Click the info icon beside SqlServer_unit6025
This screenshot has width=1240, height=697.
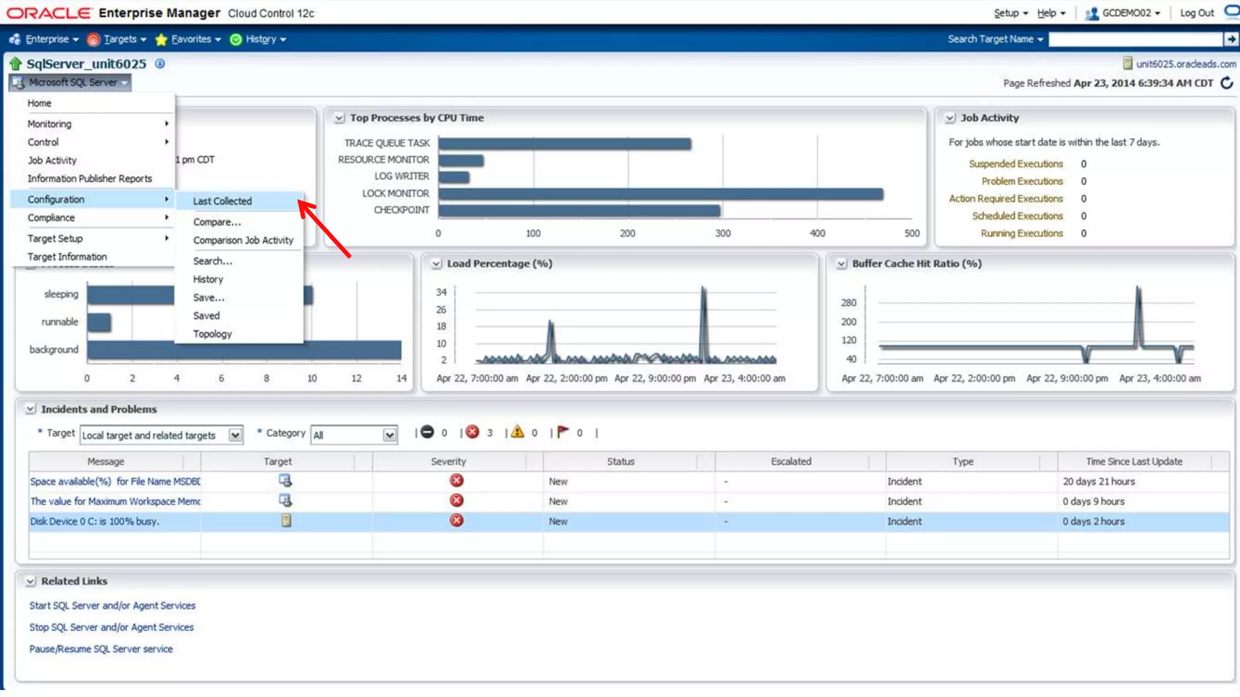(x=160, y=64)
